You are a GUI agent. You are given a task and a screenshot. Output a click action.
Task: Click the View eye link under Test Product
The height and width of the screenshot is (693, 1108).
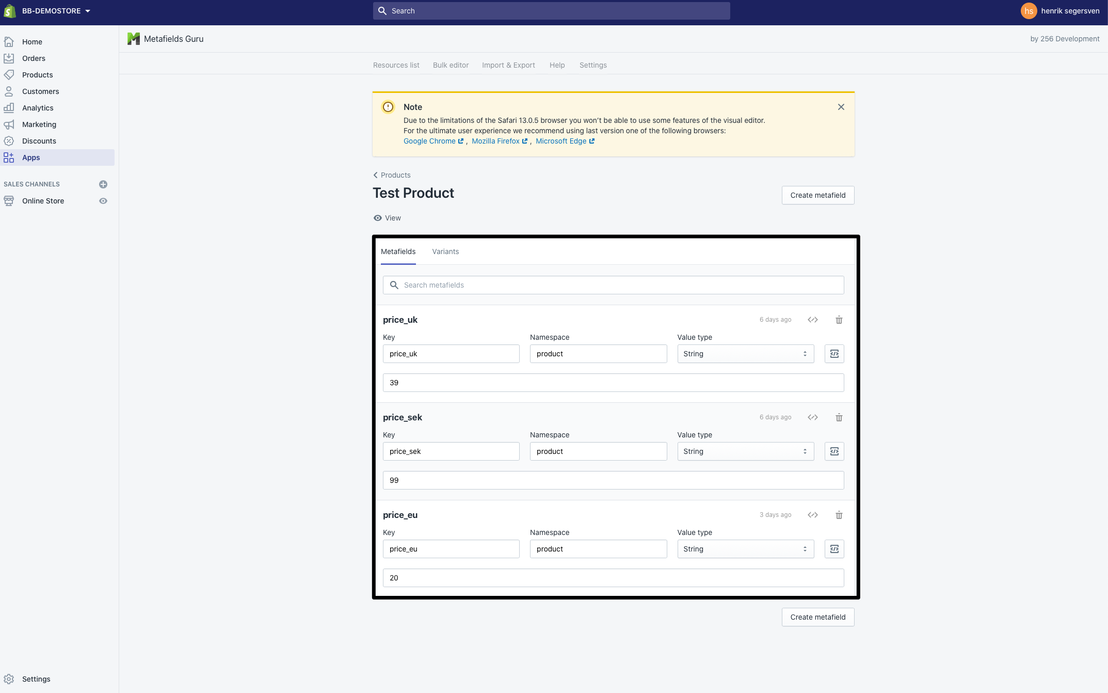pos(387,218)
